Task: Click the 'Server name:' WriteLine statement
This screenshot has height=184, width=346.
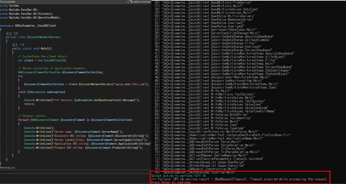Action: [74, 132]
